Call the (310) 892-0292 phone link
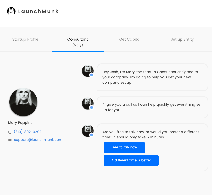 [x=28, y=132]
